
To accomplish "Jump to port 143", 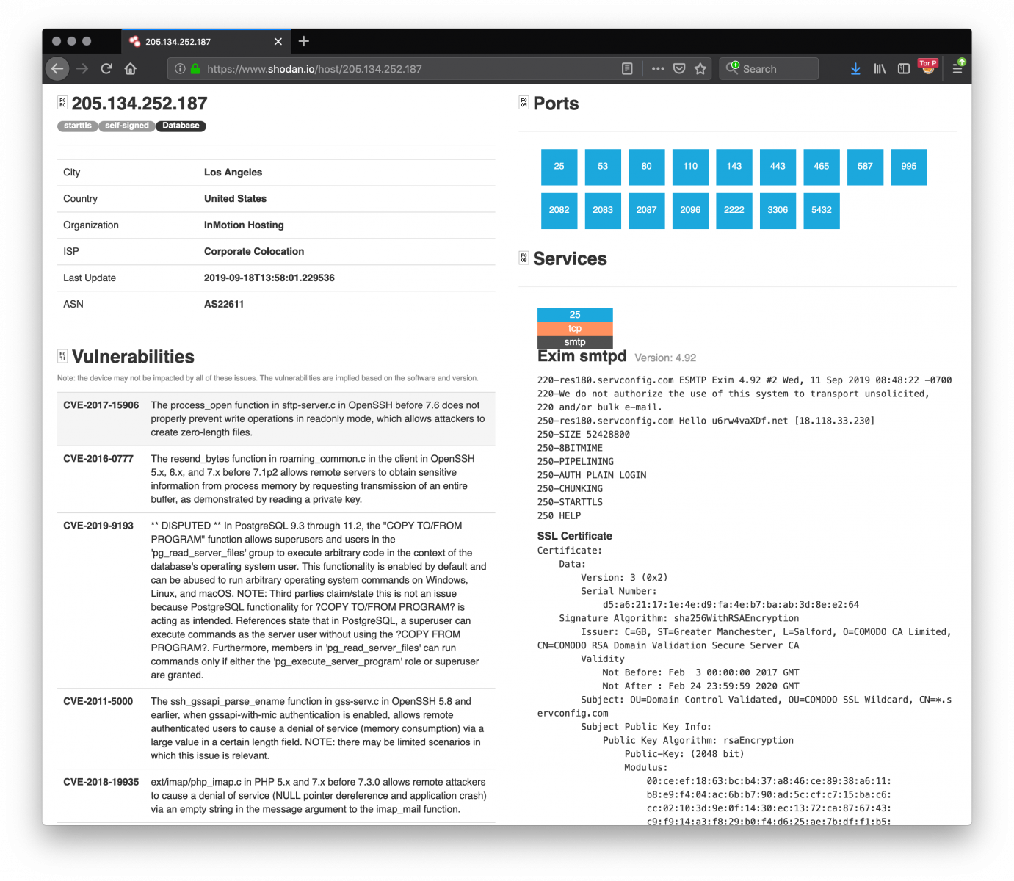I will 734,167.
